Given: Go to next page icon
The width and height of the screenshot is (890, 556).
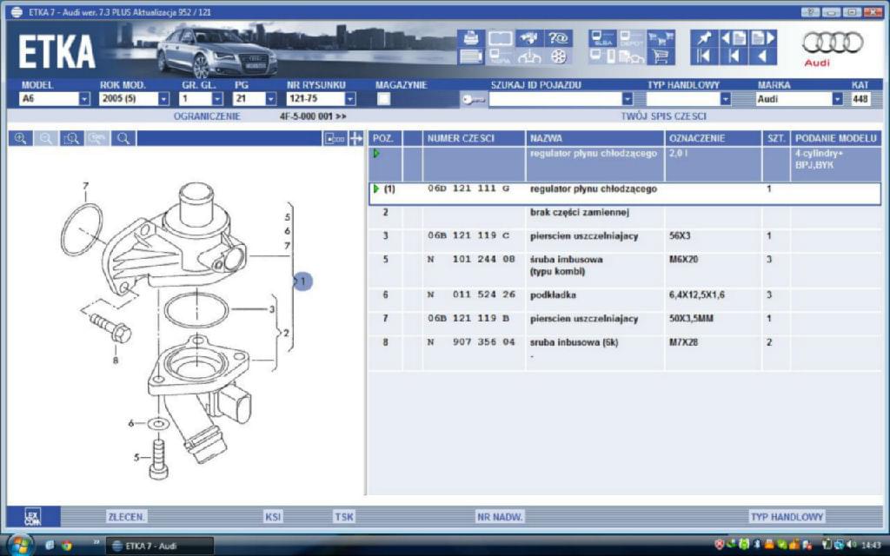Looking at the screenshot, I should click(x=762, y=38).
